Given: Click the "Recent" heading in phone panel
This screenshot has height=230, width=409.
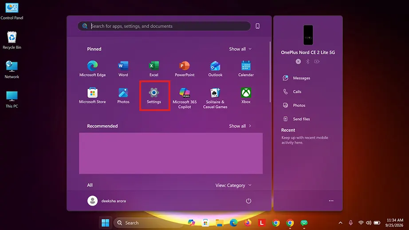Looking at the screenshot, I should pyautogui.click(x=288, y=130).
